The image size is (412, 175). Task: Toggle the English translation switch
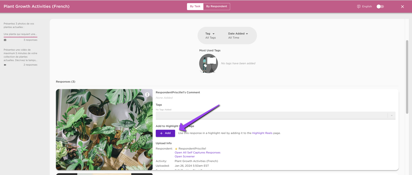[x=380, y=6]
